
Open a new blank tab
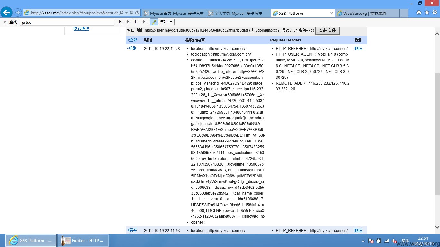click(404, 13)
